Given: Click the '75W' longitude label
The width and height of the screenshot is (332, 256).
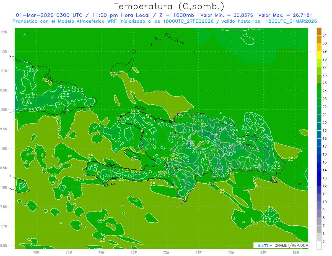Looking at the screenshot, I should (x=69, y=252).
